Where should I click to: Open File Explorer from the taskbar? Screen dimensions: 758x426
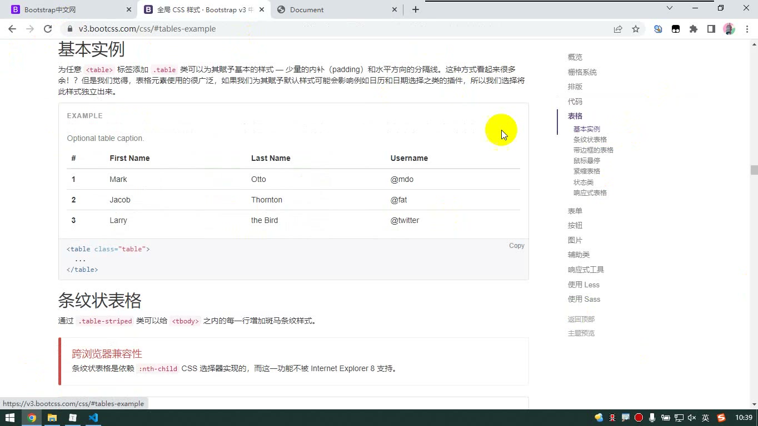(x=52, y=418)
